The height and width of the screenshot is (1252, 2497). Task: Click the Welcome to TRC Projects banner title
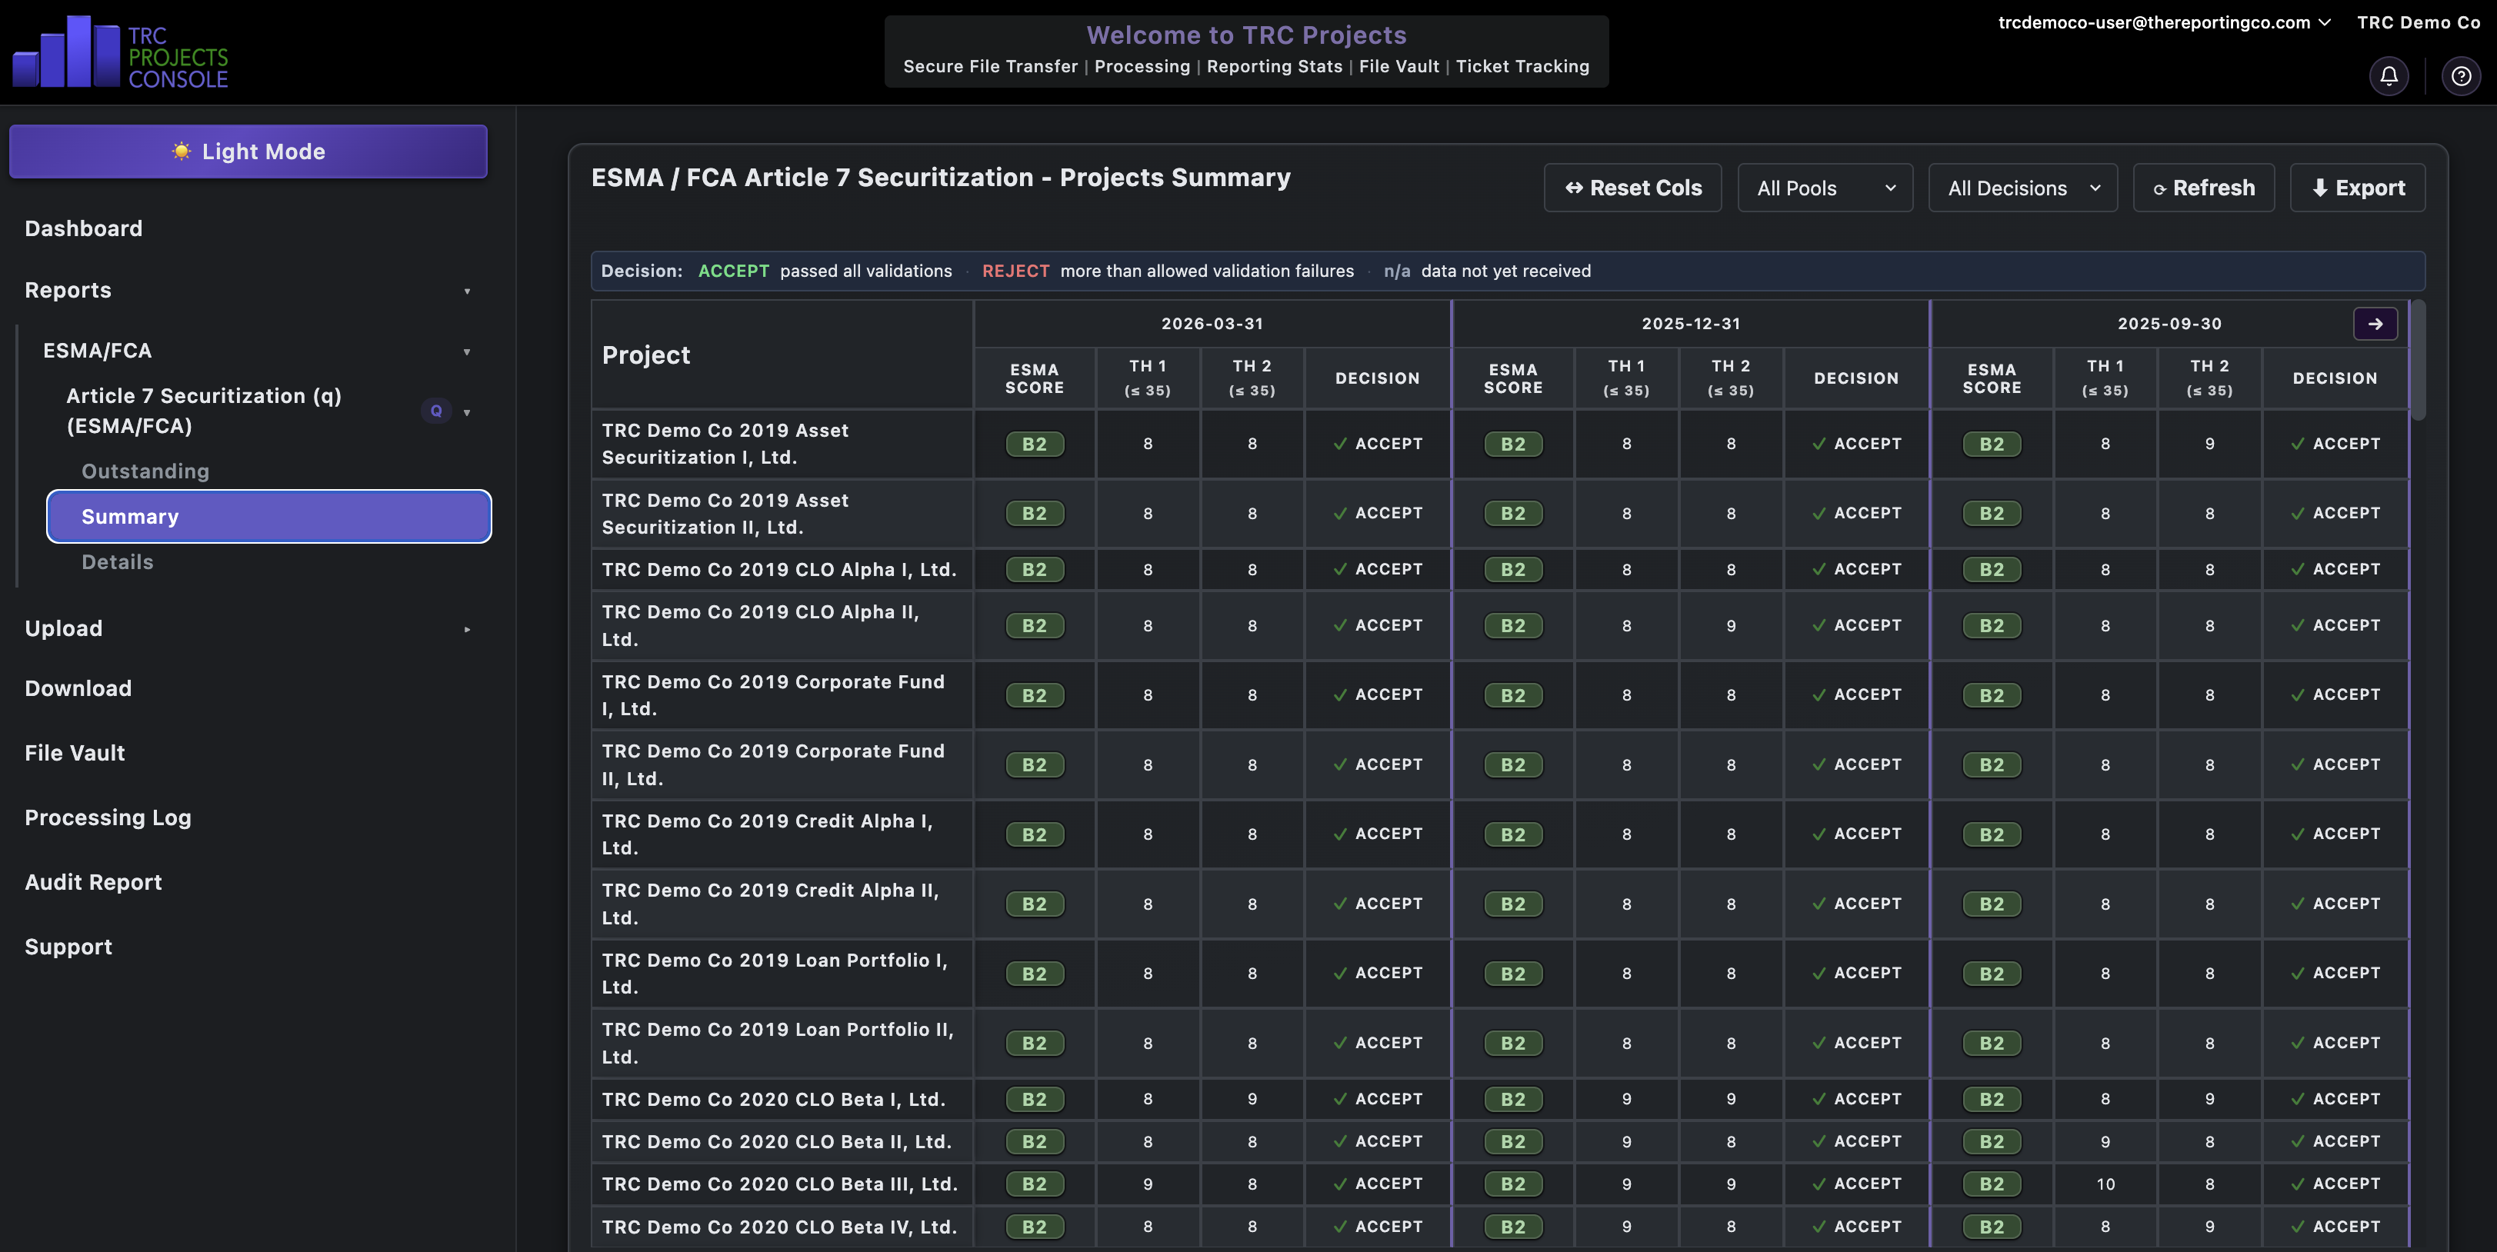pos(1245,35)
